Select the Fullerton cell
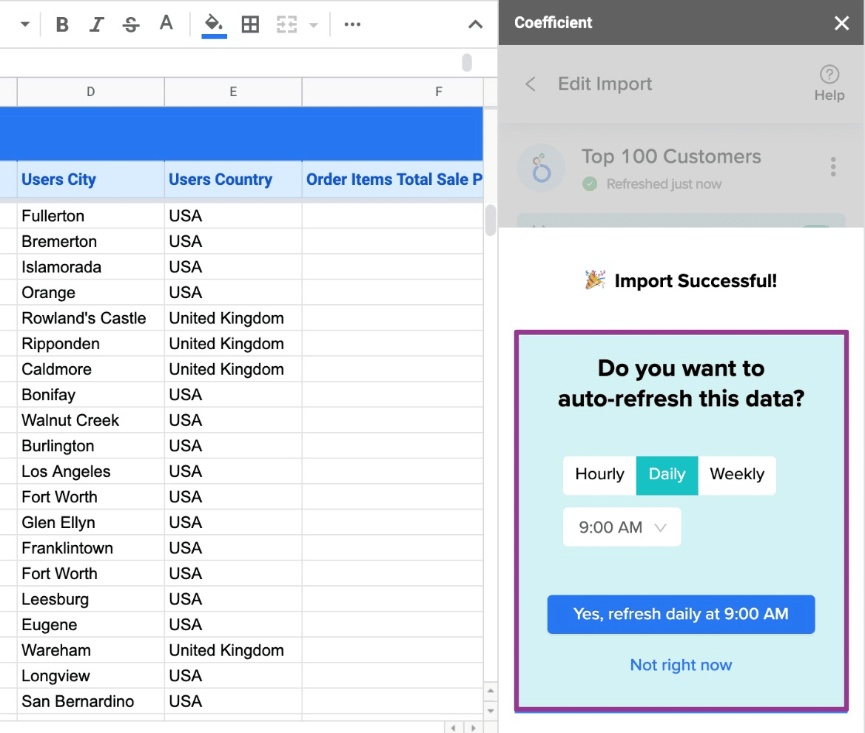The height and width of the screenshot is (733, 865). 90,216
